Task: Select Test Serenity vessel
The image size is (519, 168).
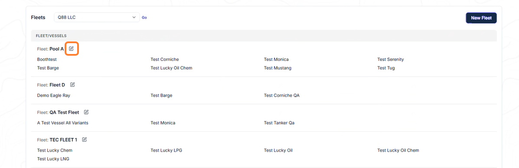Action: [391, 59]
